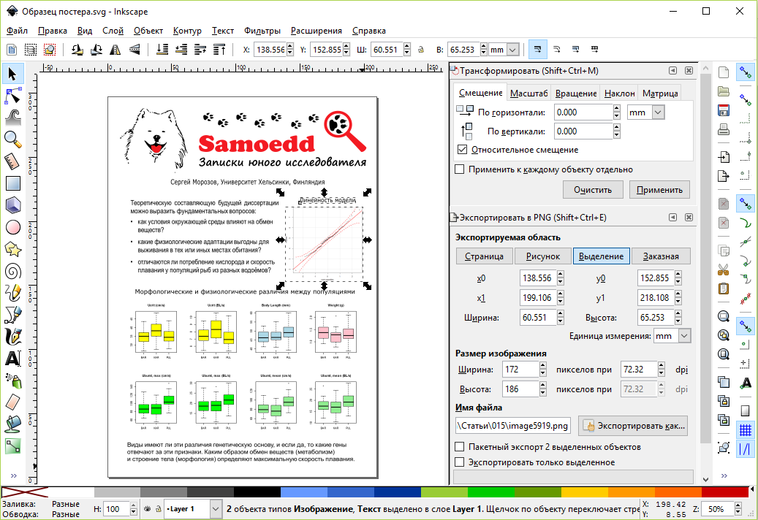The height and width of the screenshot is (520, 758).
Task: Toggle the Относительное смещение checkbox
Action: [x=462, y=149]
